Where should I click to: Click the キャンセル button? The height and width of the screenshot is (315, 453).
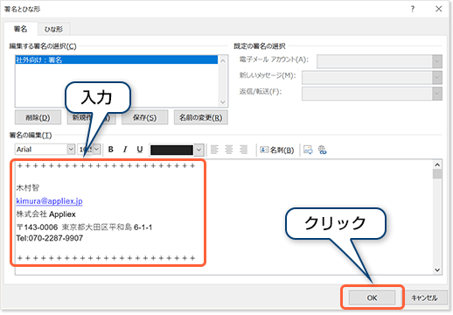(424, 297)
